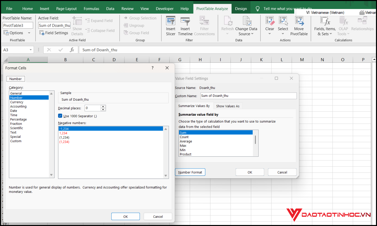Toggle the Use 1000 Separator checkbox
Viewport: 377px width, 226px height.
point(60,116)
